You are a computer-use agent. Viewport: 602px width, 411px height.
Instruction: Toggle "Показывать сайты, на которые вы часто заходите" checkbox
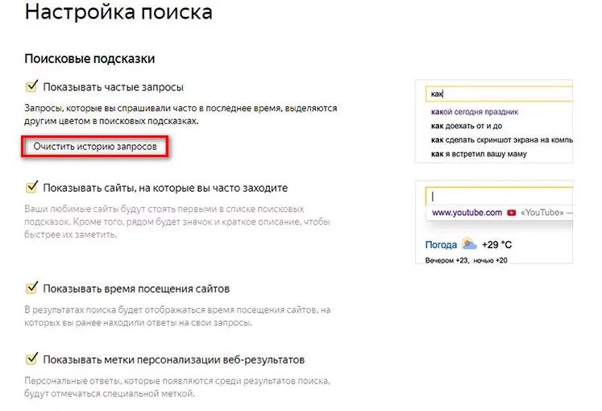pos(32,187)
